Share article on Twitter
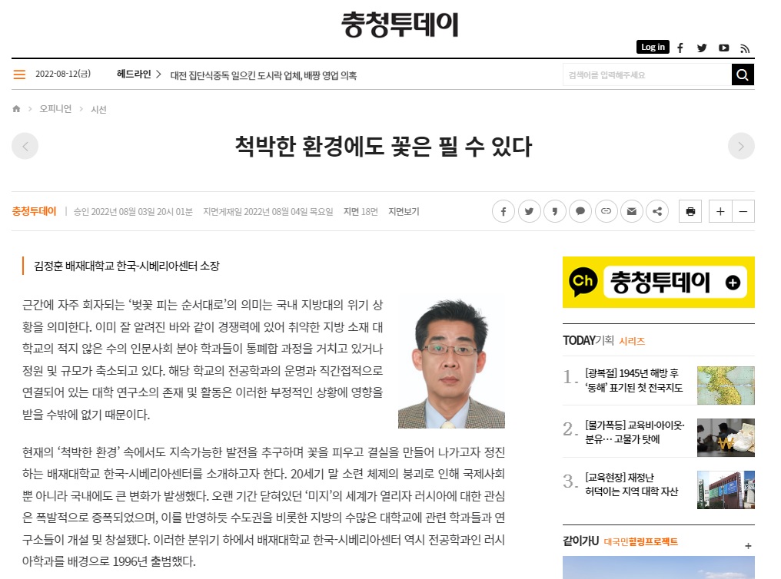Viewport: 781px width, 579px height. pos(530,211)
